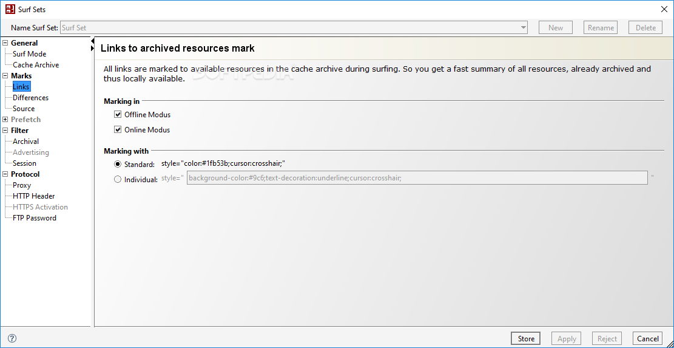This screenshot has height=348, width=674.
Task: Open the Session filter page
Action: [24, 163]
